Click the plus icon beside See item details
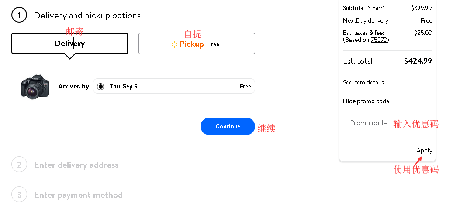This screenshot has height=206, width=453. (x=394, y=82)
